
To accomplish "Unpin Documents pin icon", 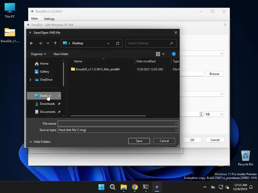I will [59, 112].
